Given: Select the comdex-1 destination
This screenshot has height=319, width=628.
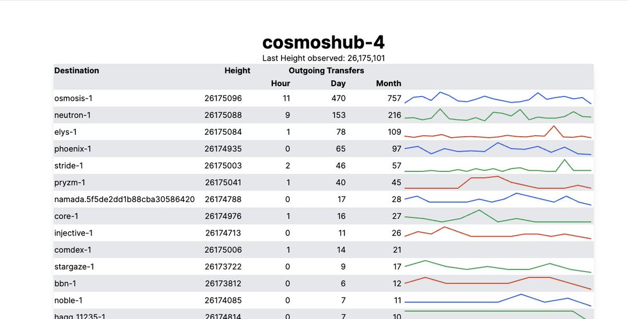Looking at the screenshot, I should pyautogui.click(x=73, y=250).
